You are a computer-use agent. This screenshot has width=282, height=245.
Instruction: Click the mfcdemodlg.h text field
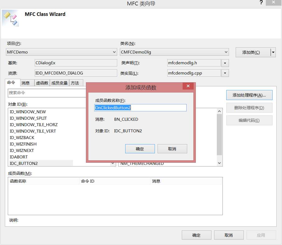pyautogui.click(x=194, y=63)
